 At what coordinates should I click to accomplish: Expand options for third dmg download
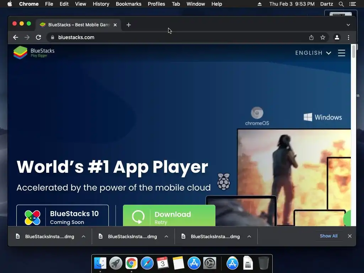tap(249, 236)
